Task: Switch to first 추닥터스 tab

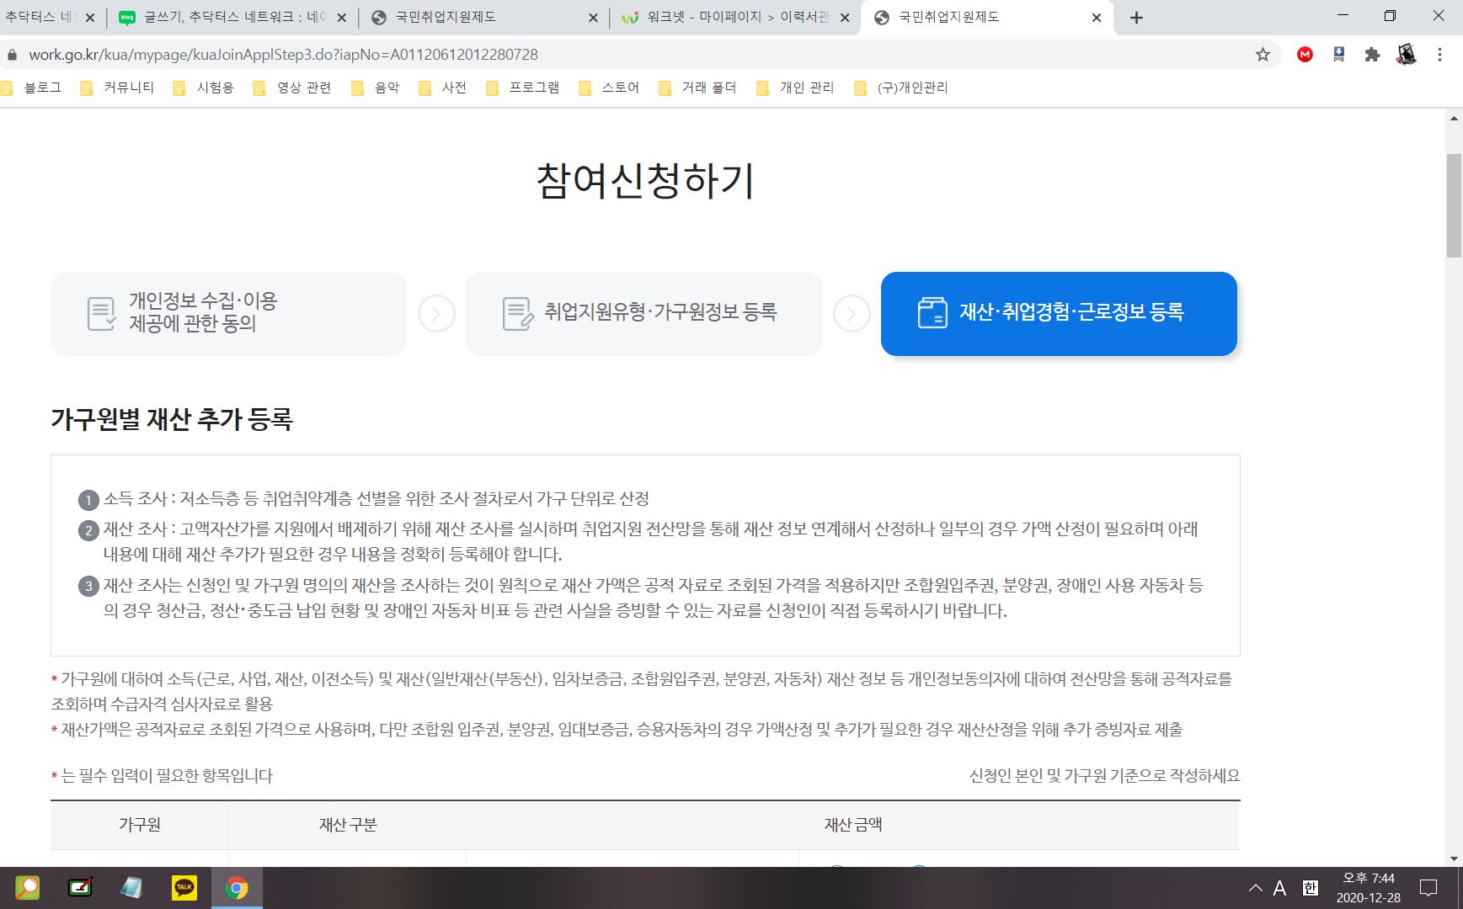Action: tap(51, 18)
